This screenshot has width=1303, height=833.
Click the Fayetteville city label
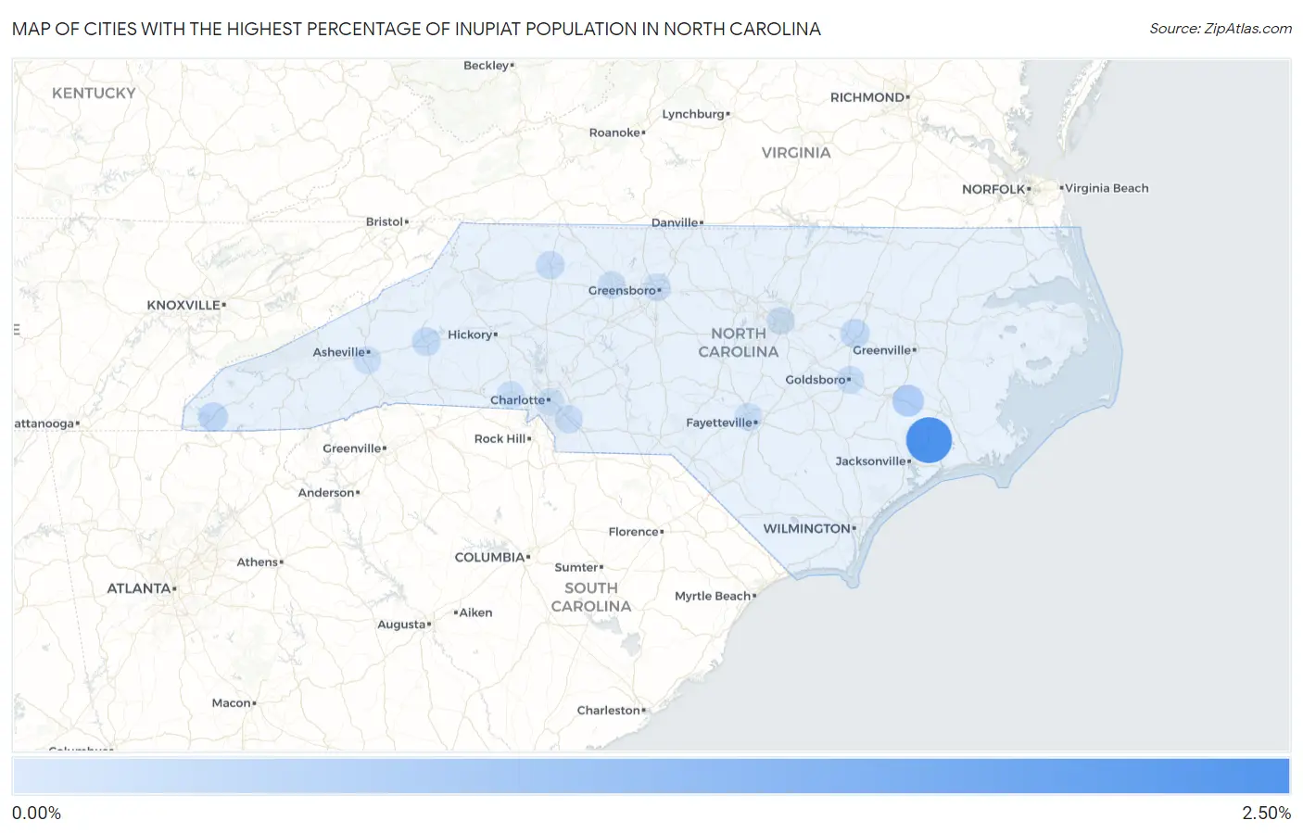point(719,423)
